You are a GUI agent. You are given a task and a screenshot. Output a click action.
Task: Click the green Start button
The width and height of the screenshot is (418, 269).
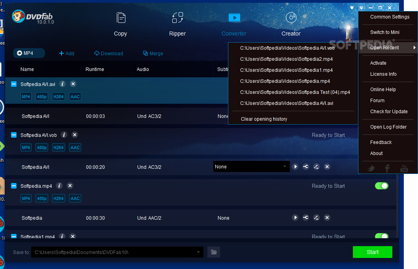coord(372,252)
